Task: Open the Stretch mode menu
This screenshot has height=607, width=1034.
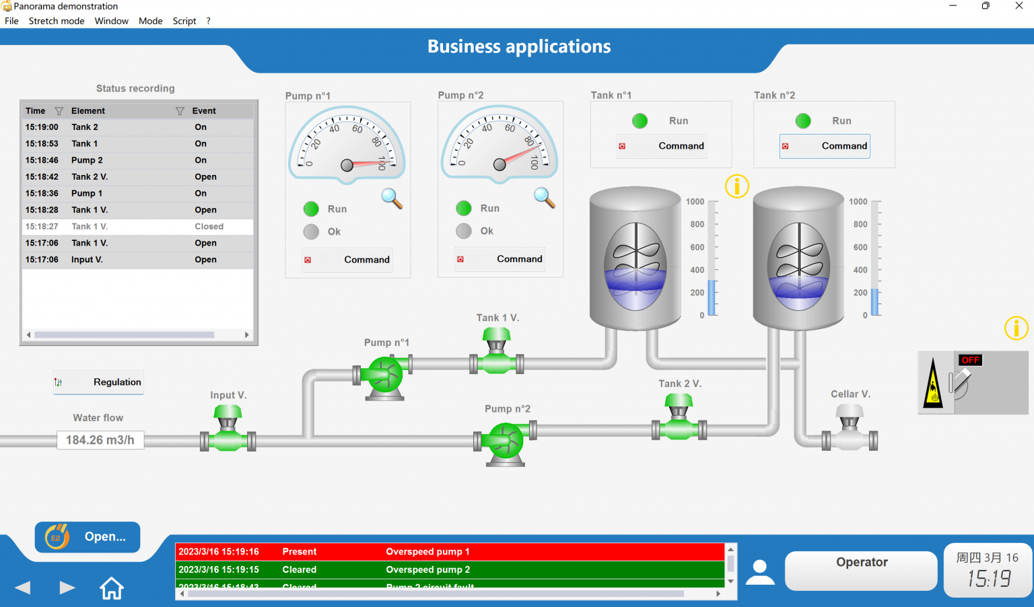Action: tap(57, 21)
